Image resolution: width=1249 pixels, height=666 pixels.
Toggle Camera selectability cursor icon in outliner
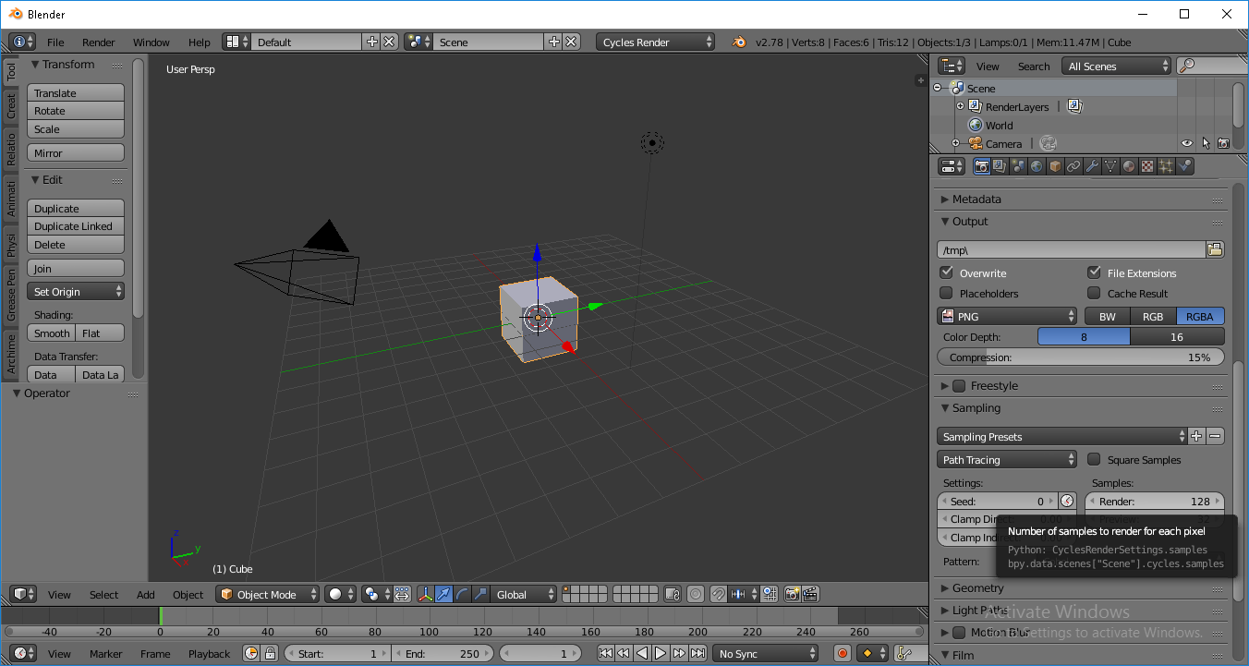point(1206,143)
